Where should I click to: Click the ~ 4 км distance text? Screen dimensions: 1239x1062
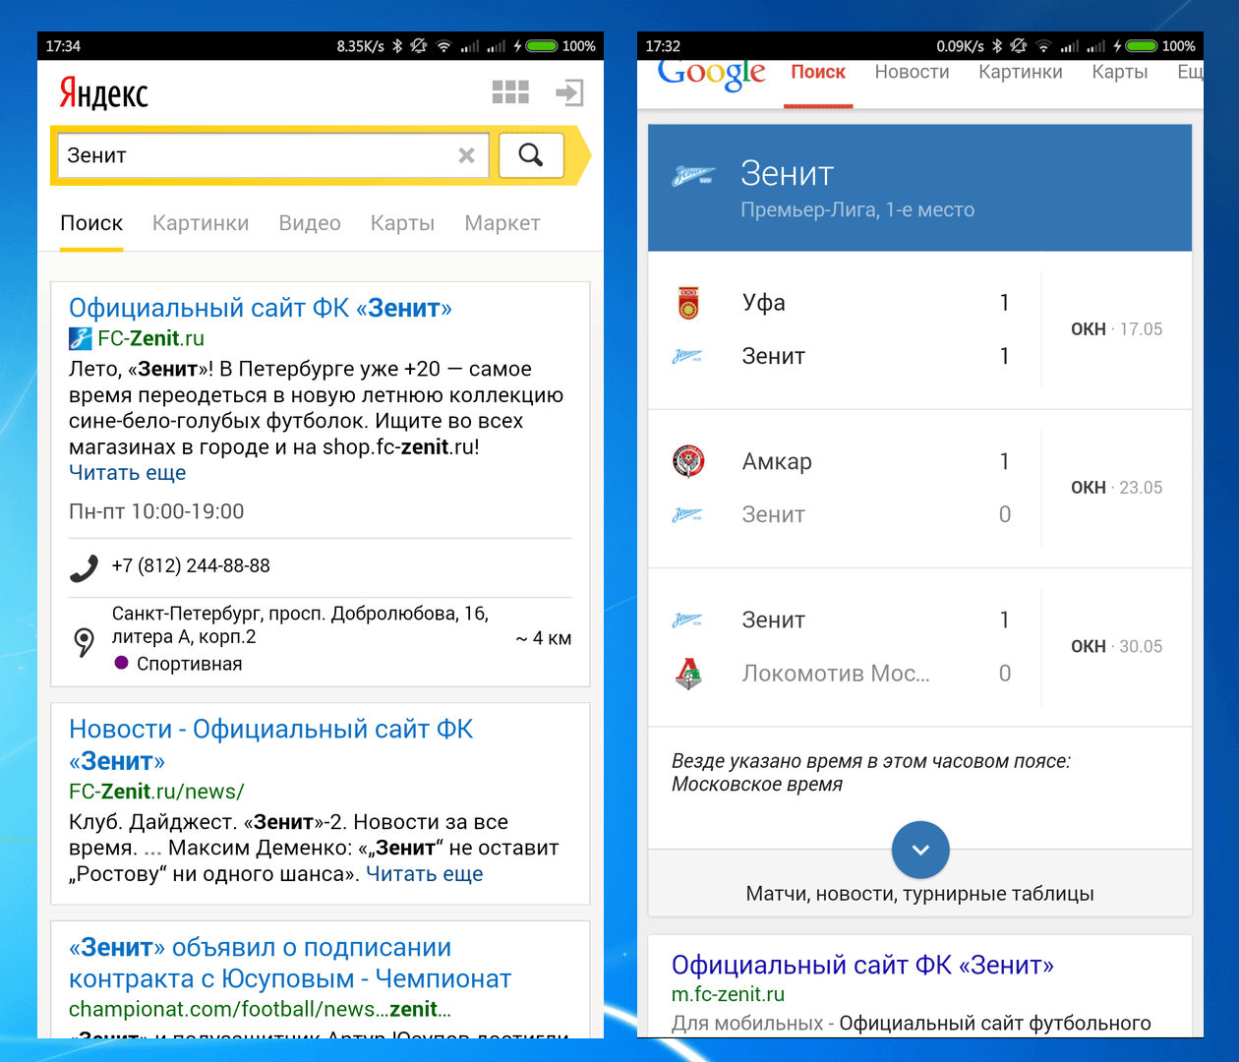544,638
